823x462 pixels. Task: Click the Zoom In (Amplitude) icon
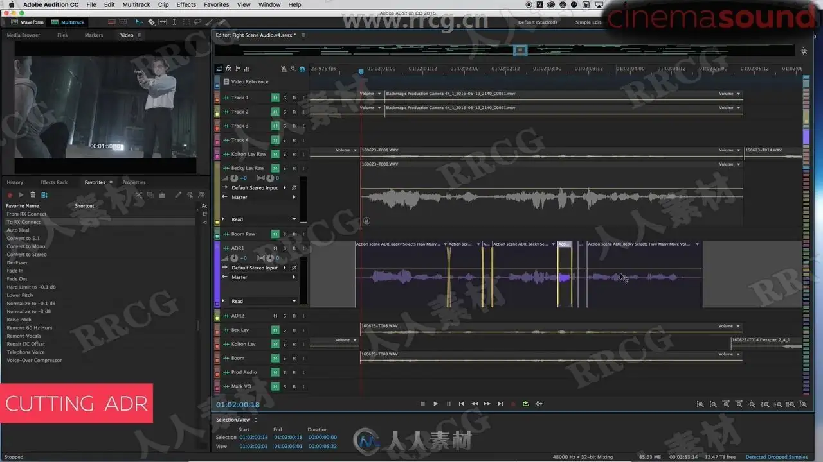coord(700,404)
